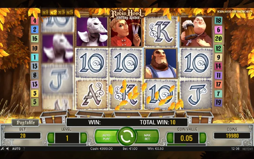254x159 pixels.
Task: Click the coin value slider bar
Action: point(186,145)
